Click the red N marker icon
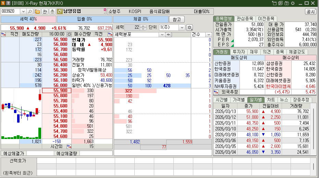 (105, 10)
